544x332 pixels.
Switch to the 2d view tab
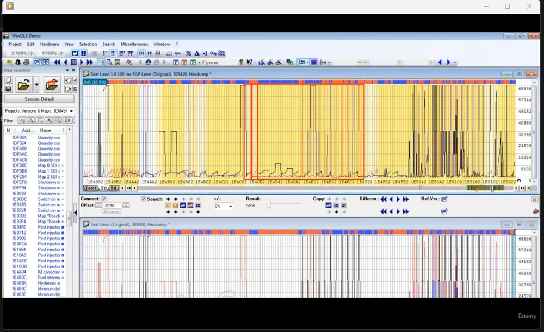[x=103, y=188]
